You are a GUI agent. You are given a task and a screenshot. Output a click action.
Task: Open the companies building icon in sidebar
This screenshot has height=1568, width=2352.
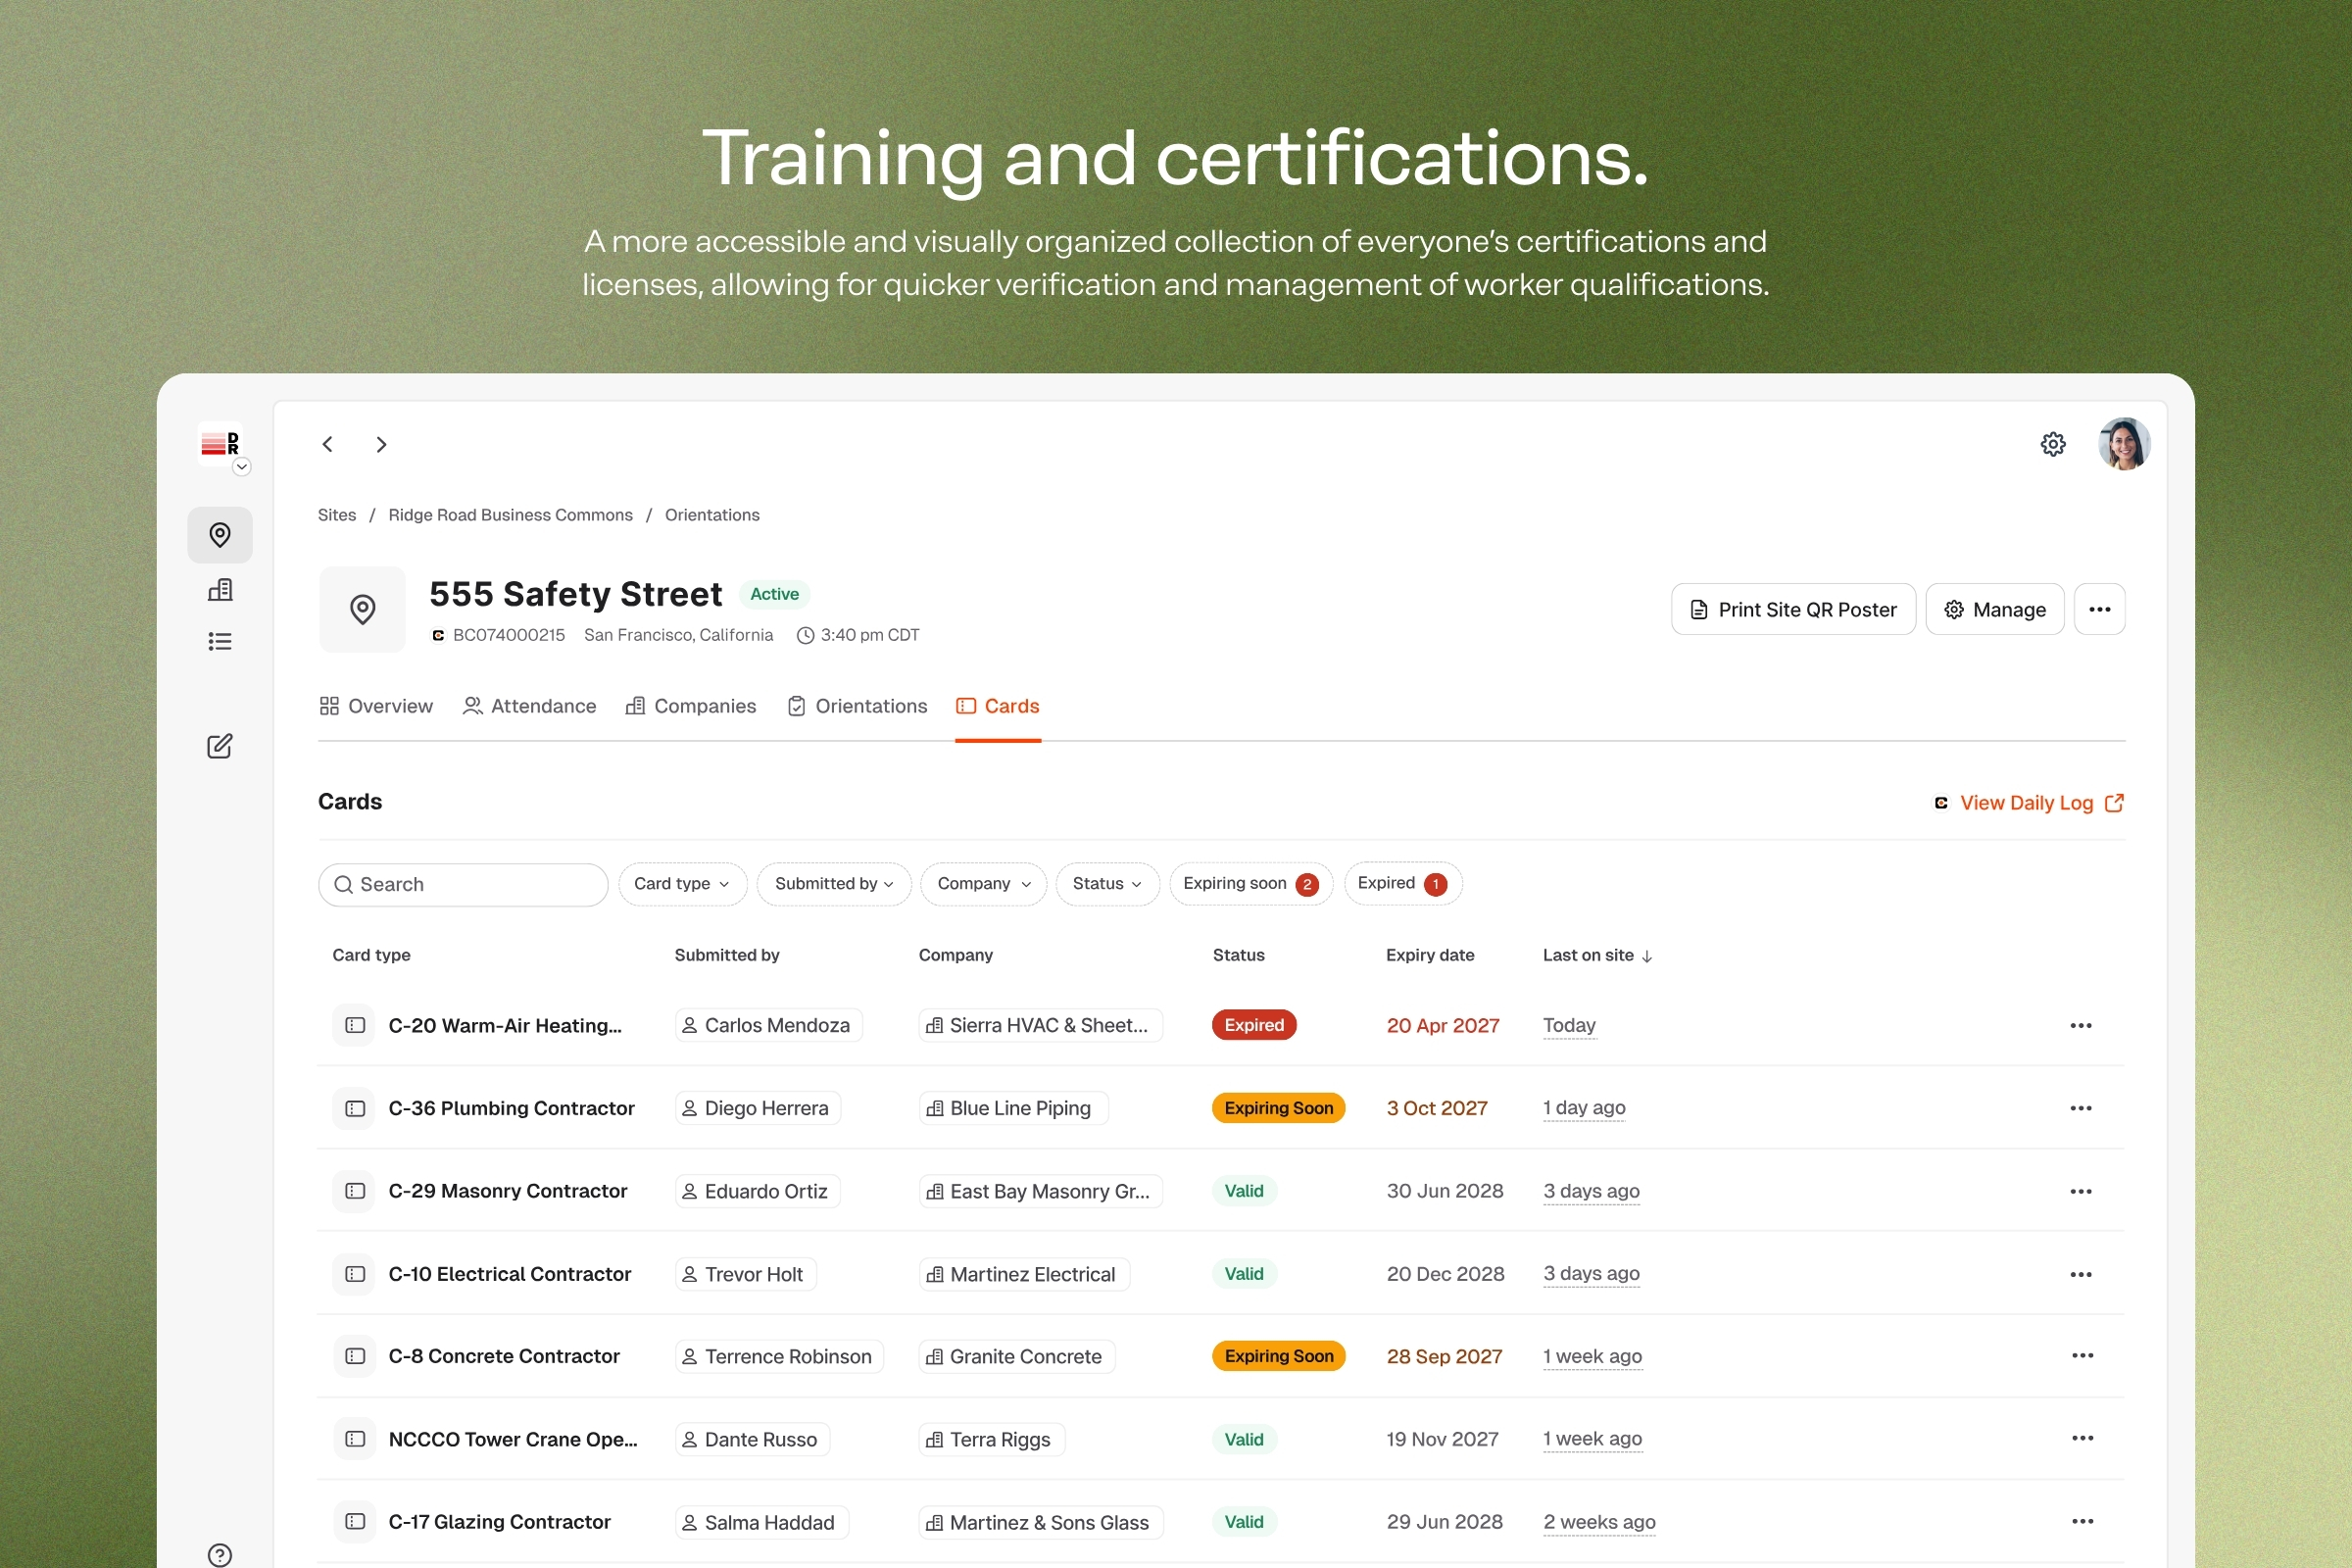pyautogui.click(x=220, y=590)
